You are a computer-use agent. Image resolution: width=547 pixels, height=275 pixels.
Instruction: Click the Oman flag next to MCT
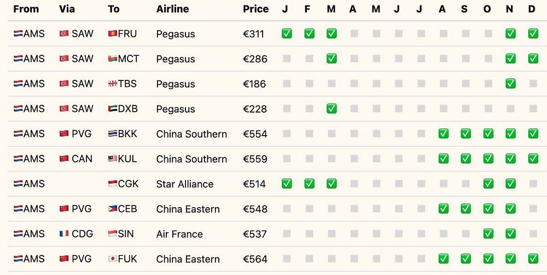113,59
